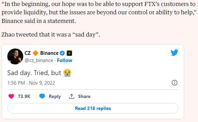The height and width of the screenshot is (122, 198).
Task: Click the square BNB affiliation badge
Action: tap(69, 53)
